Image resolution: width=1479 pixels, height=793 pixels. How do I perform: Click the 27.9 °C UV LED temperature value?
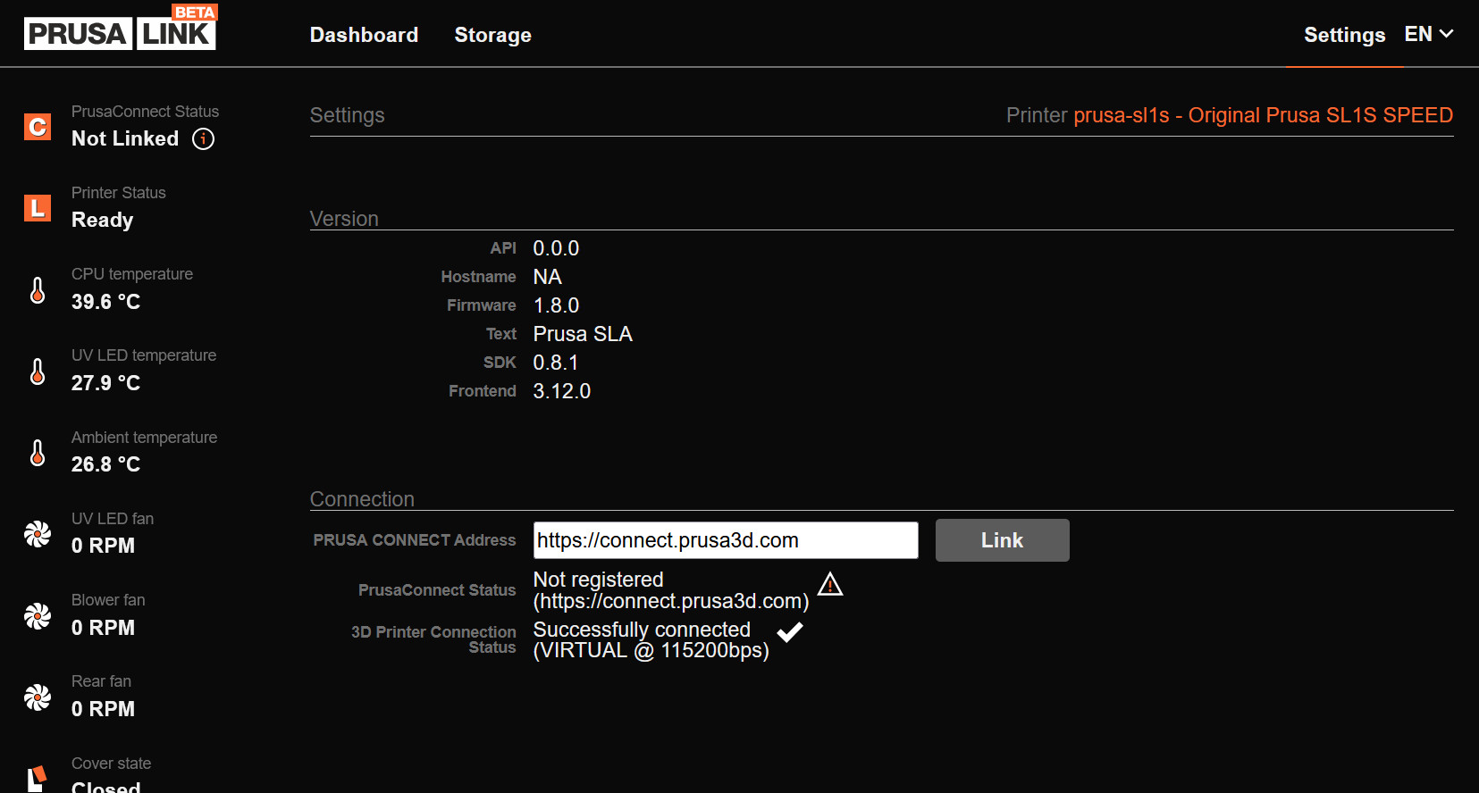(x=106, y=383)
